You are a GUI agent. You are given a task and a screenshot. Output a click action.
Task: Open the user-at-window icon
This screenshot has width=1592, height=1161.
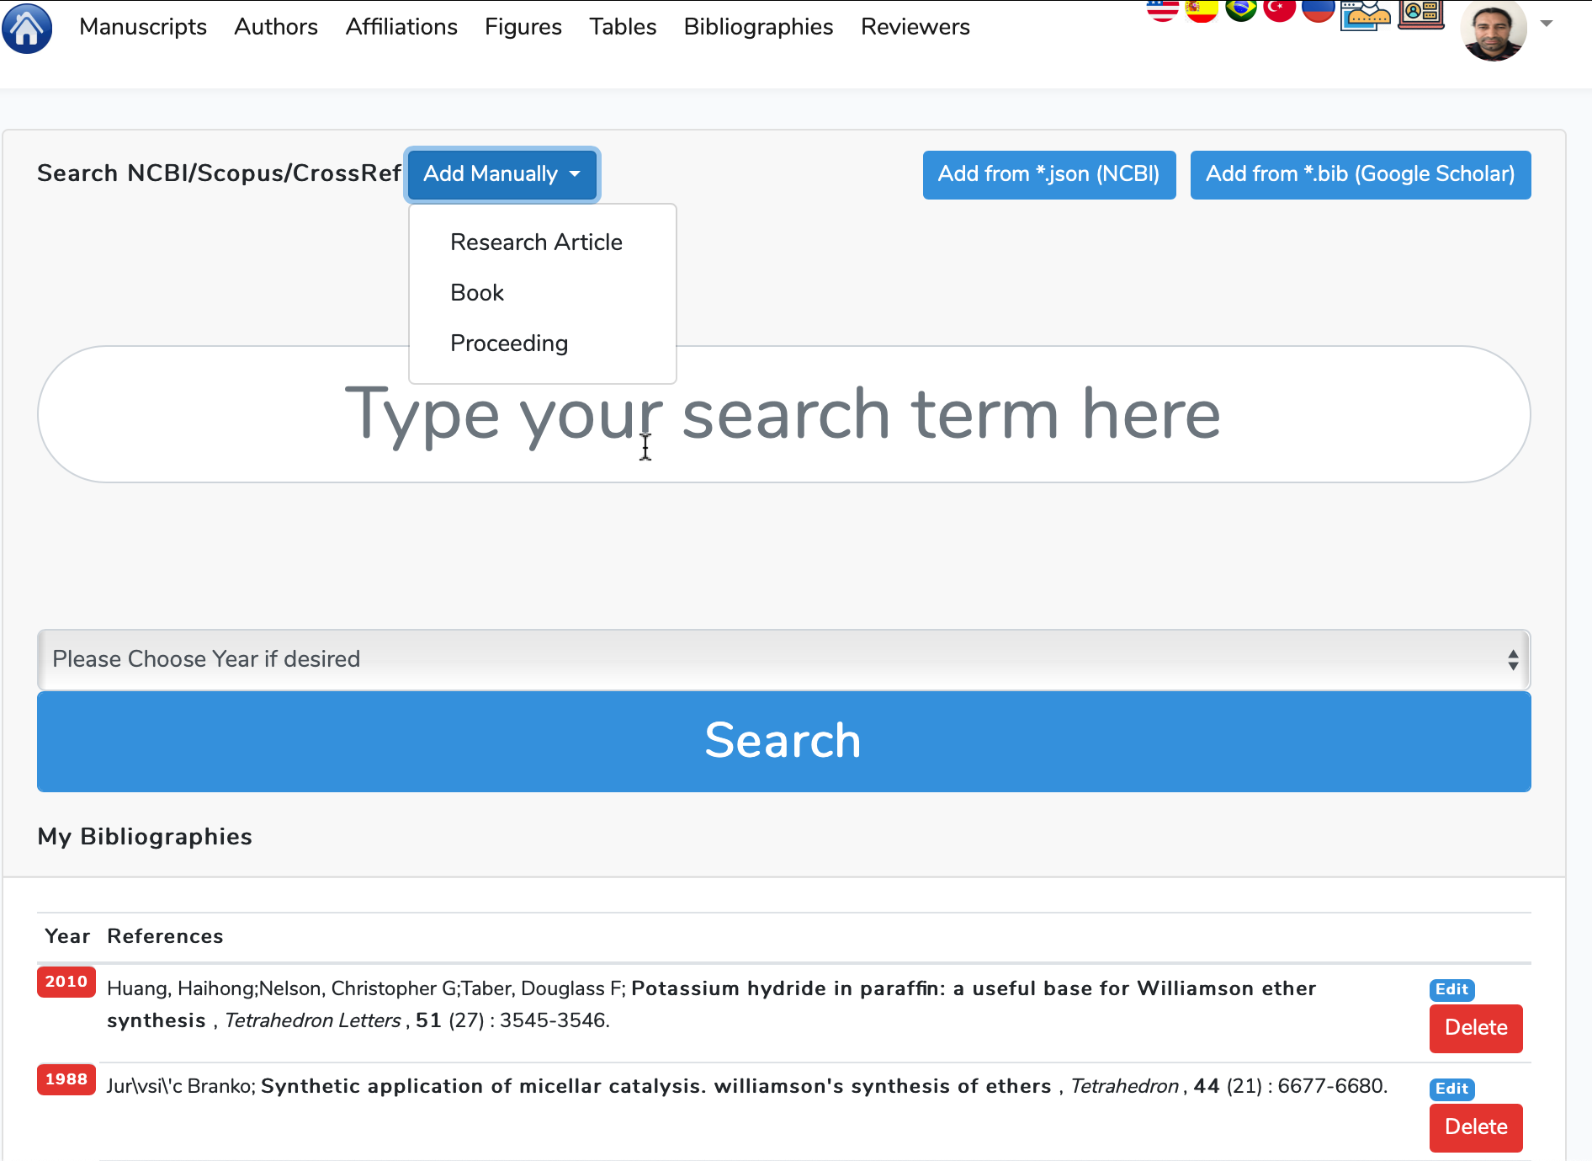pos(1364,14)
